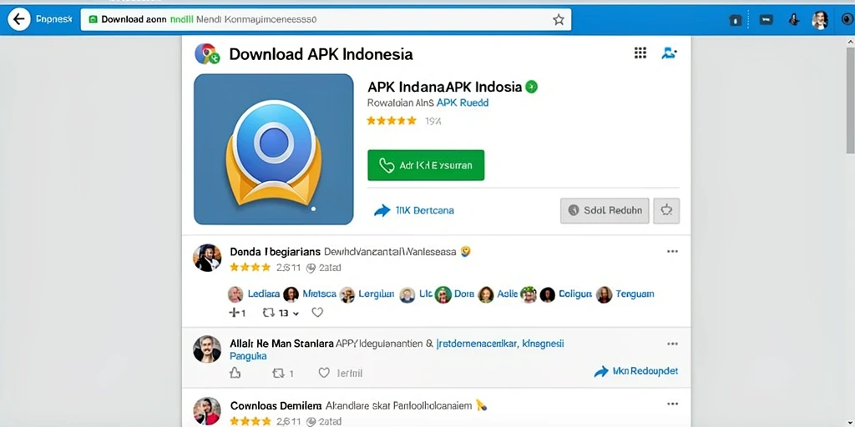Open the Allalr Ne Man avatar
Viewport: 855px width, 427px height.
(207, 349)
